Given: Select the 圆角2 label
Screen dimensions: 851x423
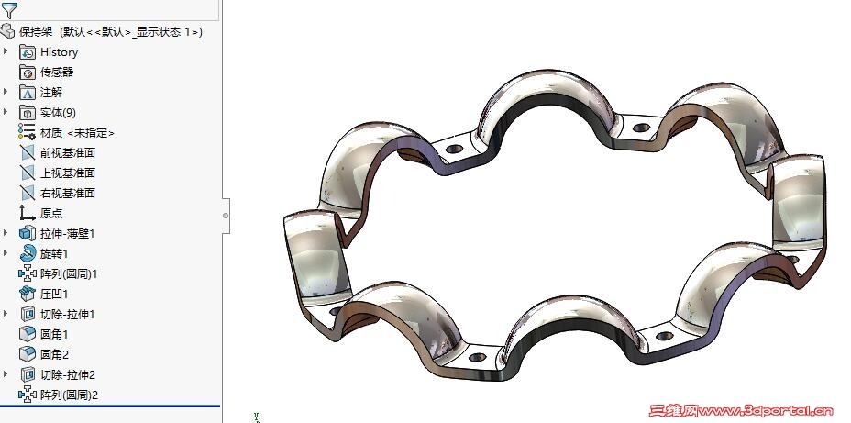Looking at the screenshot, I should click(x=54, y=355).
